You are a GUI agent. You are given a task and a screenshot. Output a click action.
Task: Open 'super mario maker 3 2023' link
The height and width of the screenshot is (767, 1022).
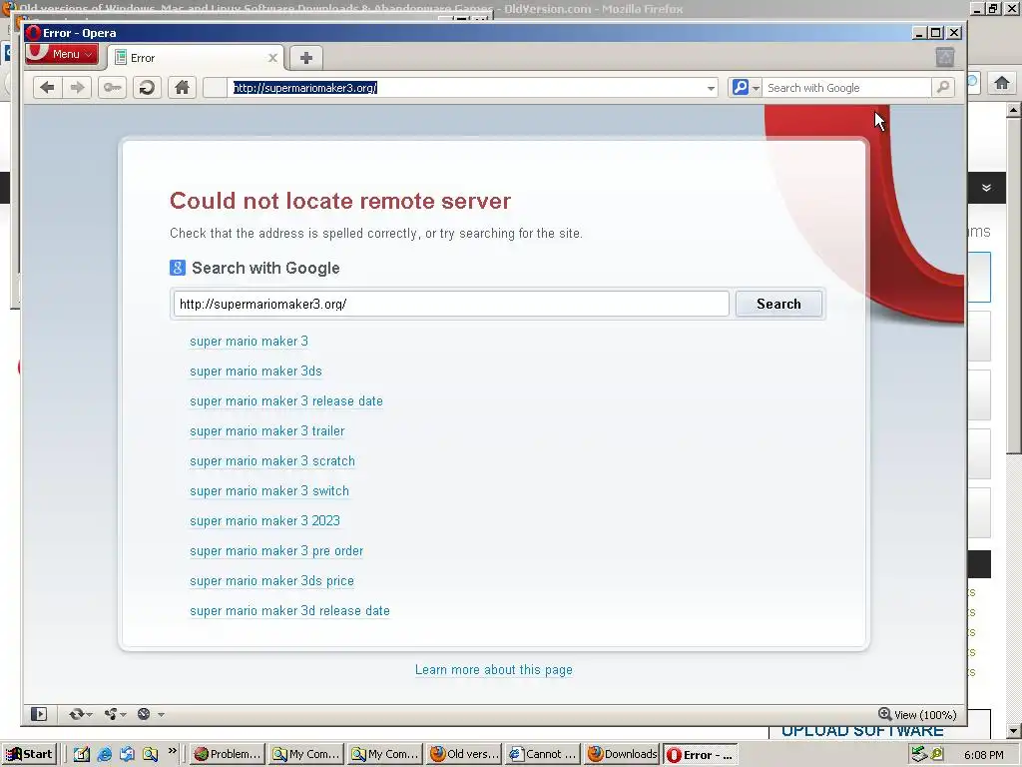click(264, 521)
